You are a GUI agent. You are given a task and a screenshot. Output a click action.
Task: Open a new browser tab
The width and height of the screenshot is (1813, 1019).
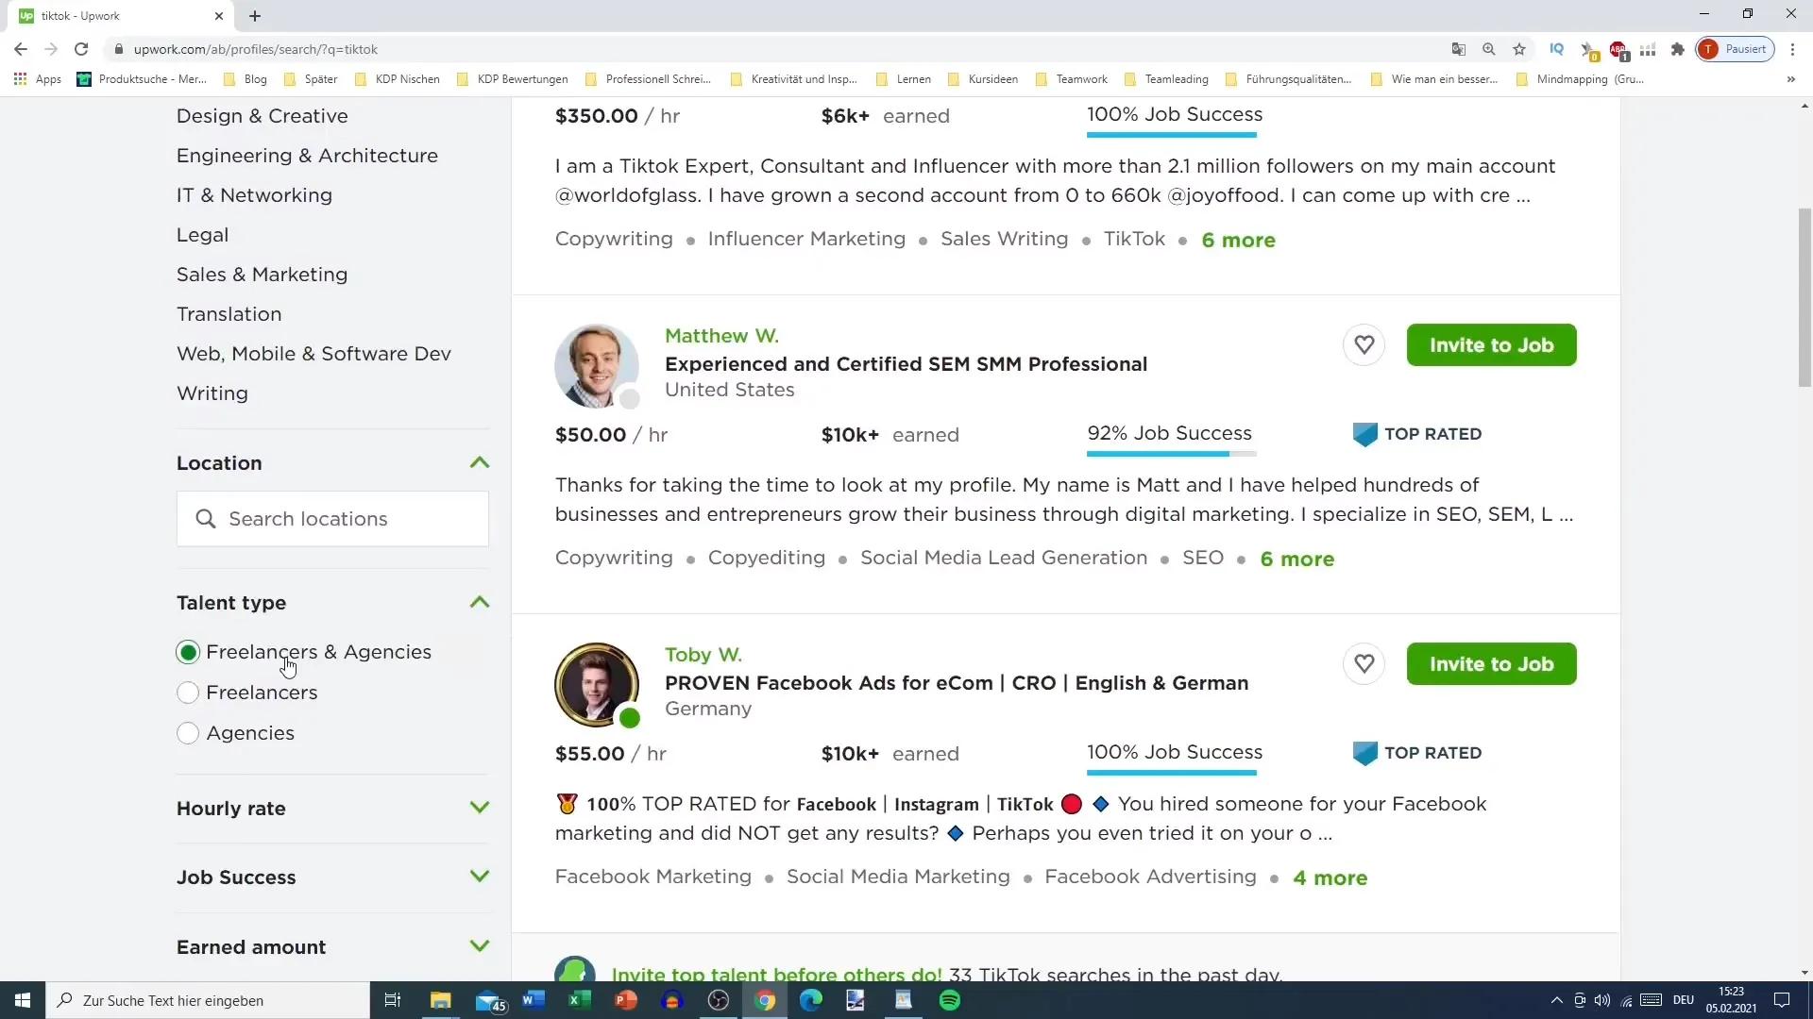coord(255,16)
